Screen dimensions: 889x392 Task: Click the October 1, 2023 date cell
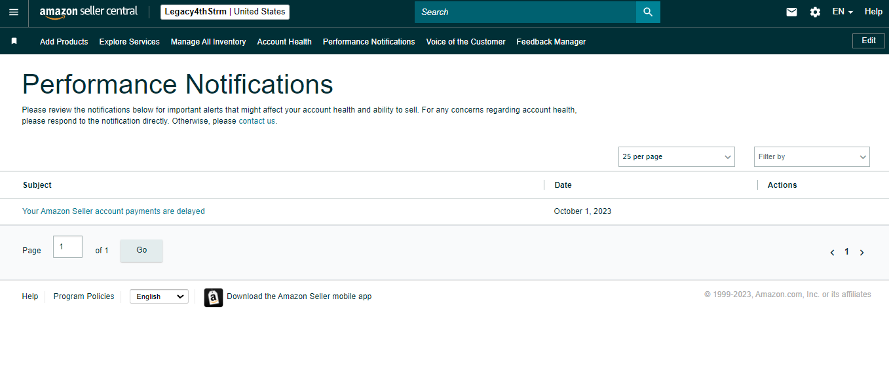582,211
